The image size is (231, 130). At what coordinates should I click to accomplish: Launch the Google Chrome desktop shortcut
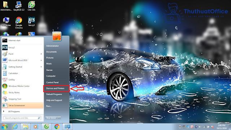19,23
